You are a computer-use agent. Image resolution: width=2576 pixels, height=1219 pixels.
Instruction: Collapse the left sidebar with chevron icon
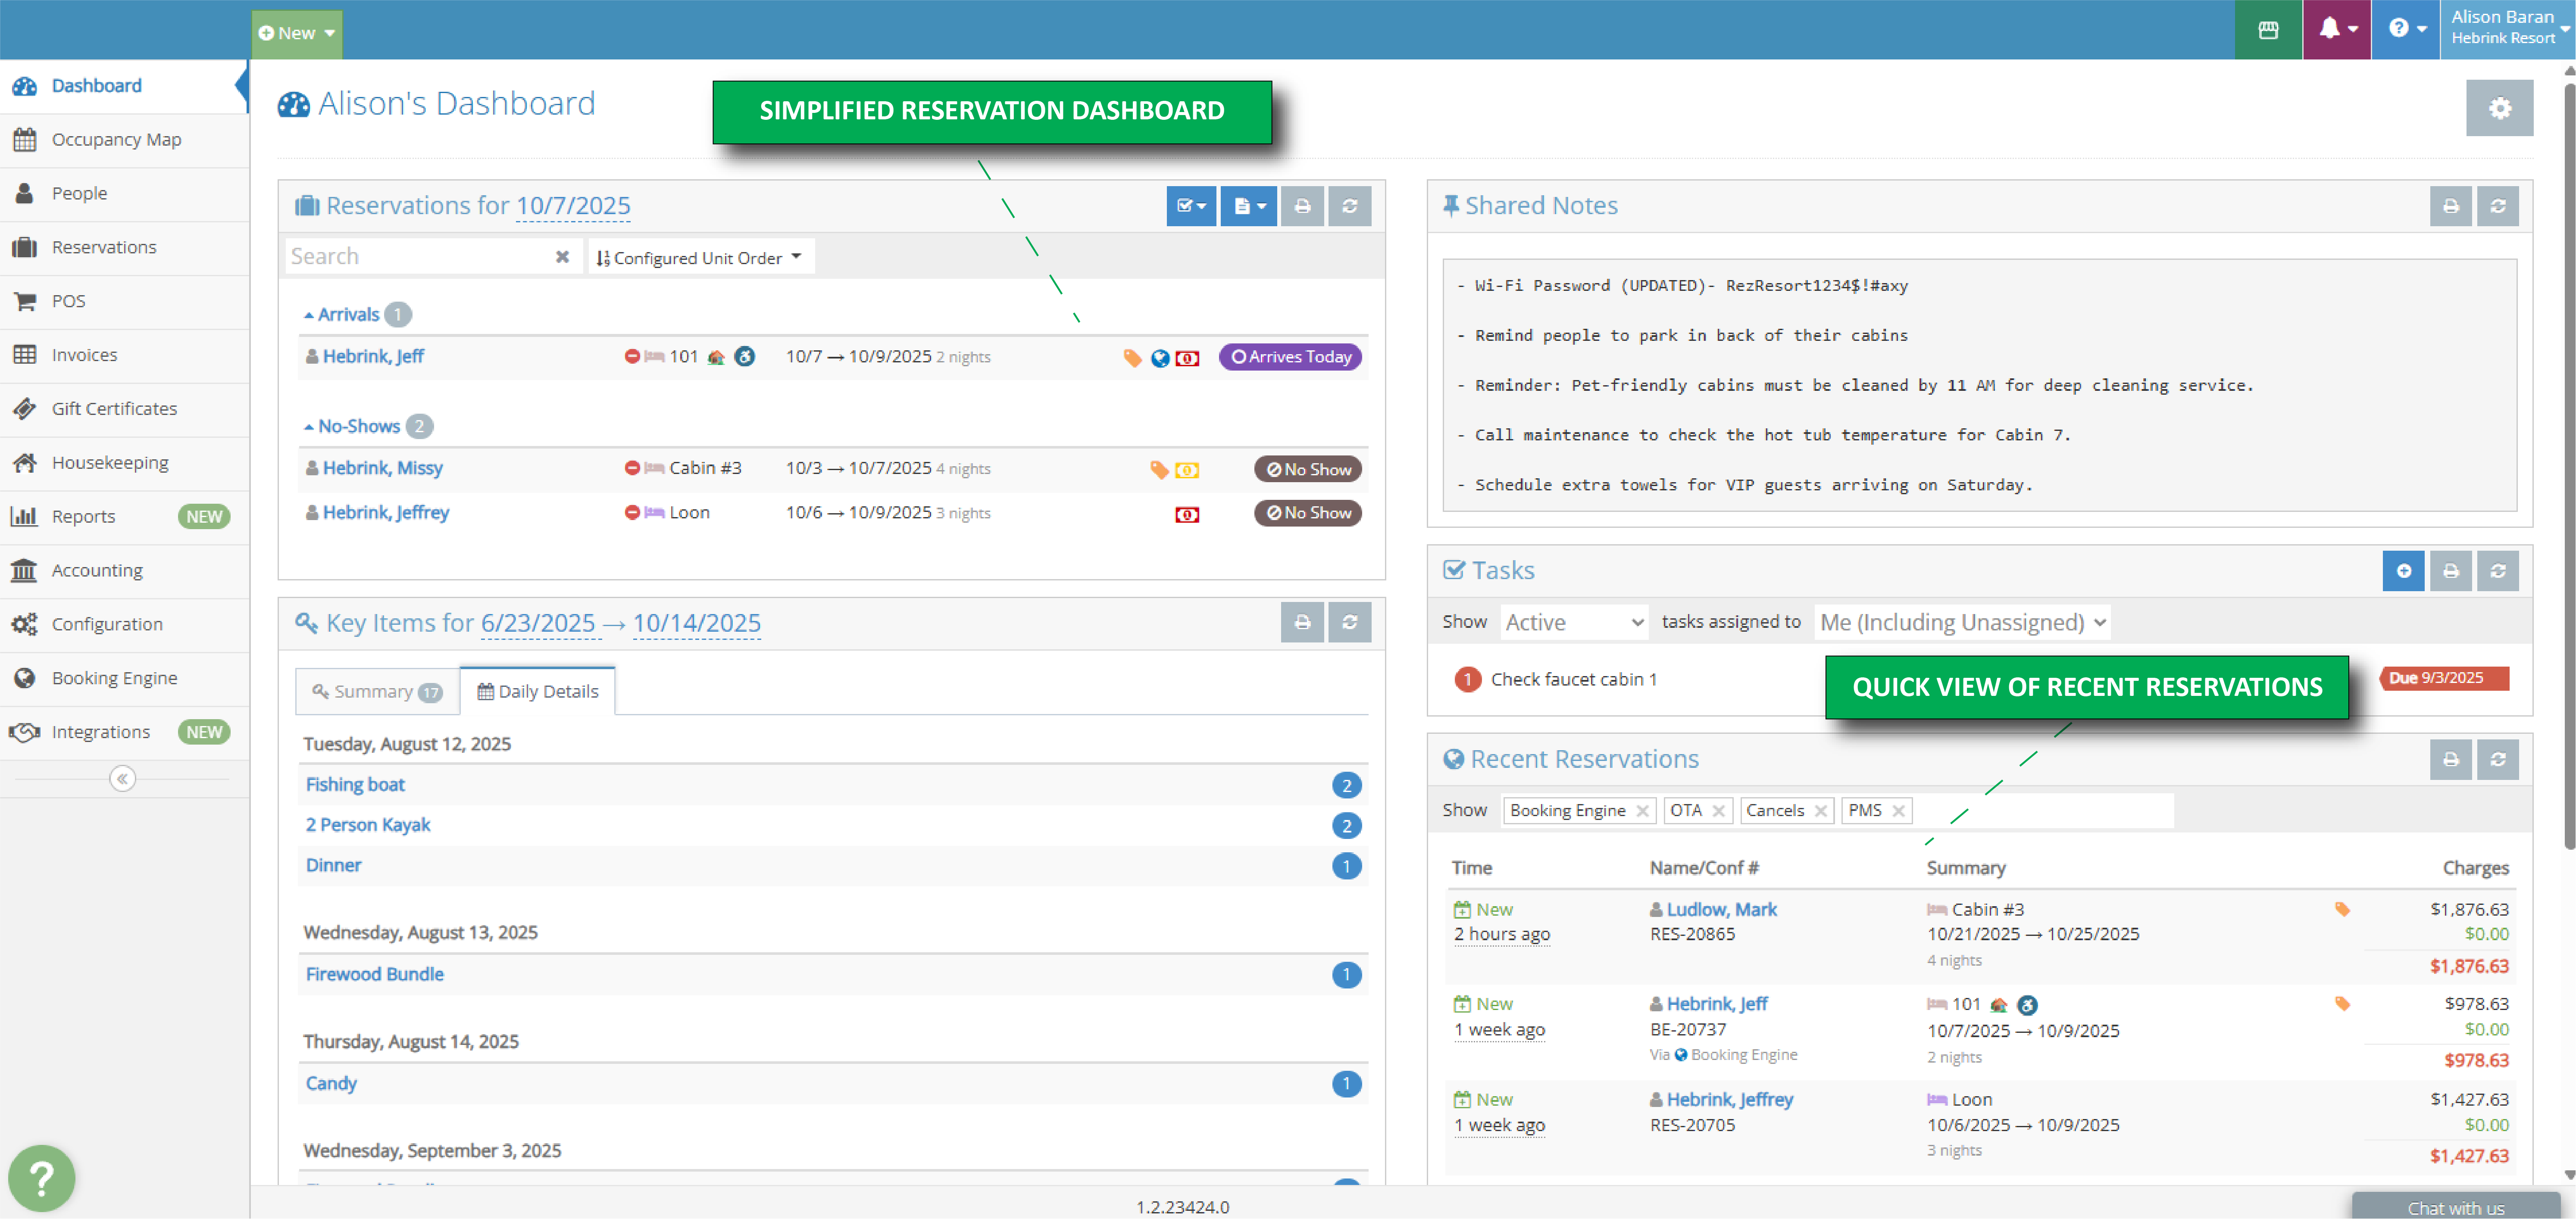tap(122, 778)
